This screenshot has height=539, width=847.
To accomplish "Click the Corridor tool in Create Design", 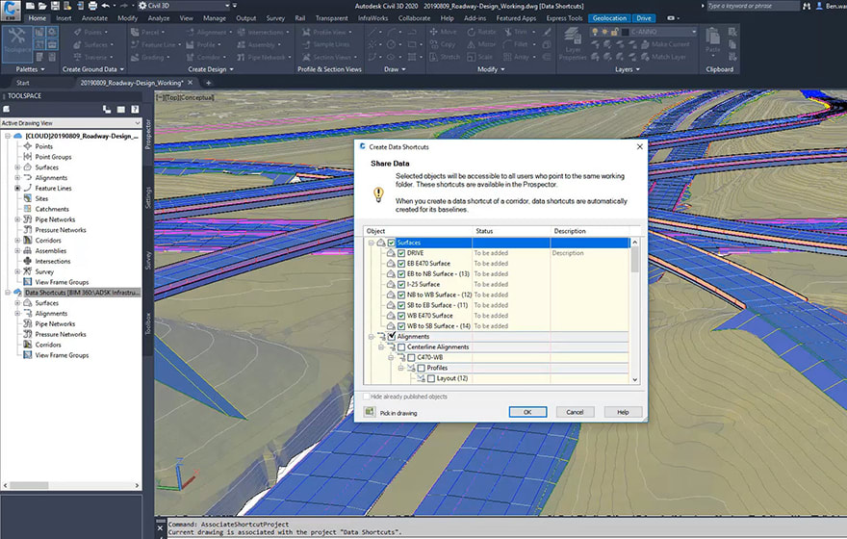I will coord(204,57).
